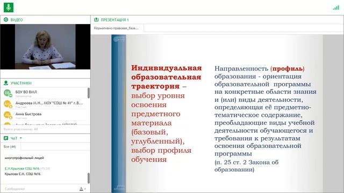Click the Участники panel person icon

6,83
